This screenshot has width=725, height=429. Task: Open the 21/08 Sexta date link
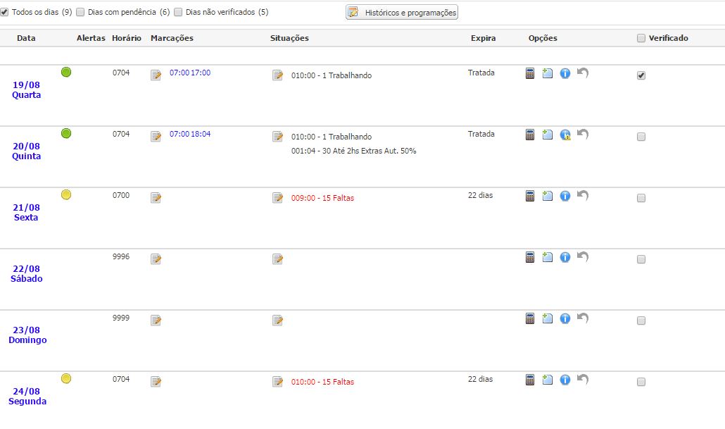point(27,212)
